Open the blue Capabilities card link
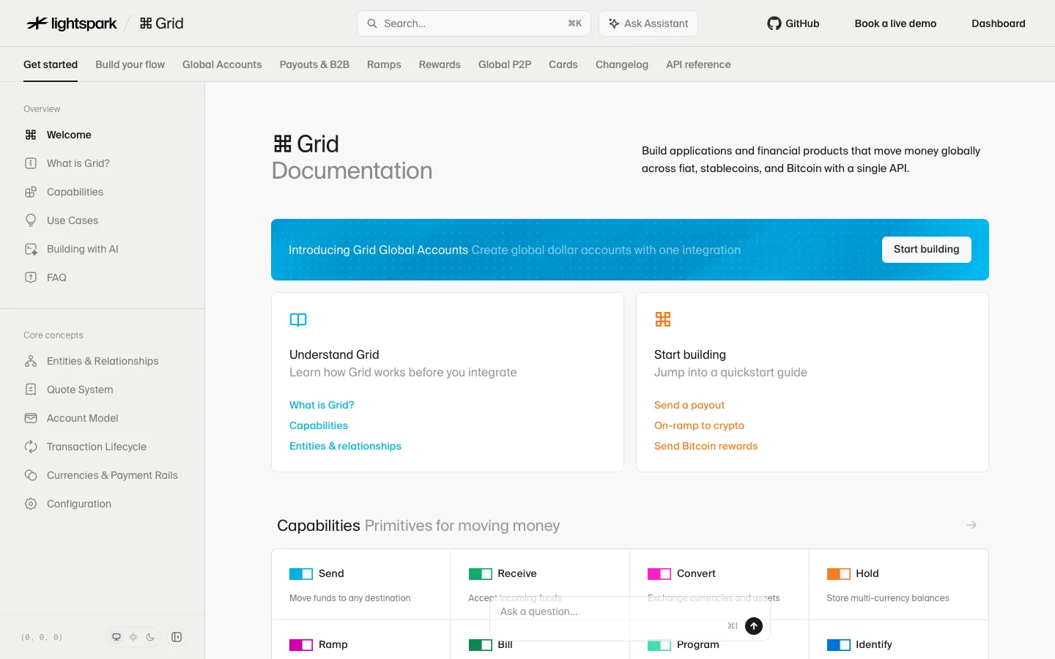 point(319,425)
